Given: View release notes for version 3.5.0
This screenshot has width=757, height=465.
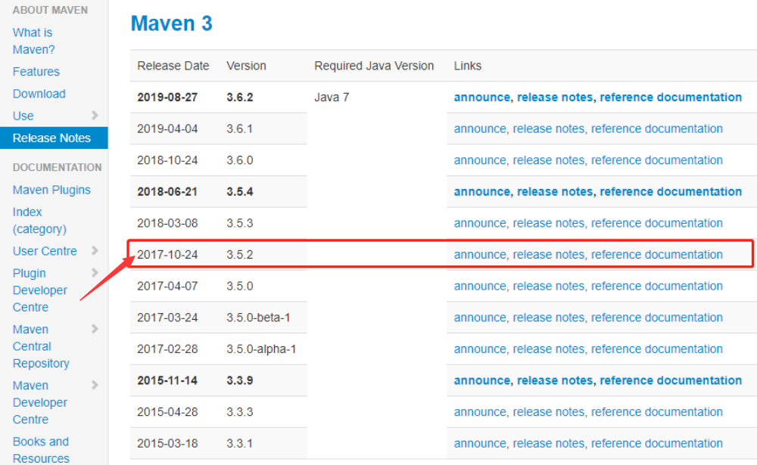Looking at the screenshot, I should pos(548,286).
